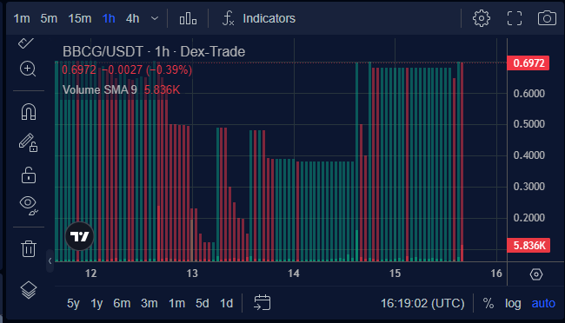The width and height of the screenshot is (565, 323).
Task: Click date 14 on the time axis
Action: (x=294, y=274)
